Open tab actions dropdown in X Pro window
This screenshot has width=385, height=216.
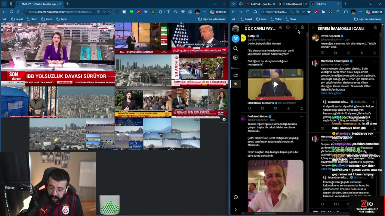click(233, 4)
